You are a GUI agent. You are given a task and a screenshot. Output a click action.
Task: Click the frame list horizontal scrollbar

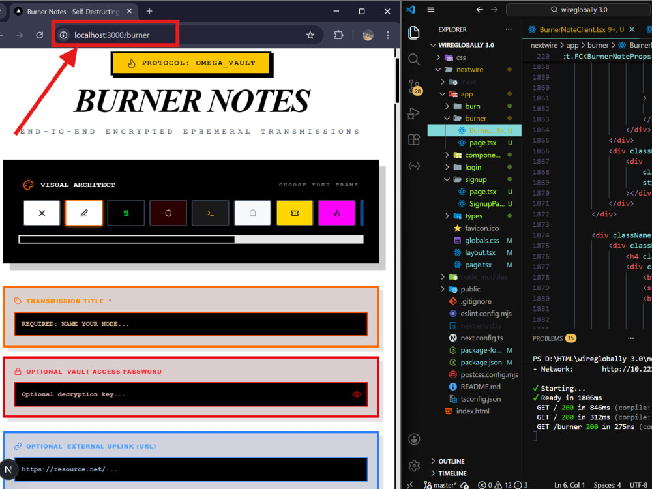pos(191,239)
